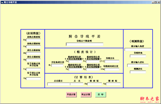
Task: Focus the Ya starting point coordinate field
Action: (x=33, y=46)
